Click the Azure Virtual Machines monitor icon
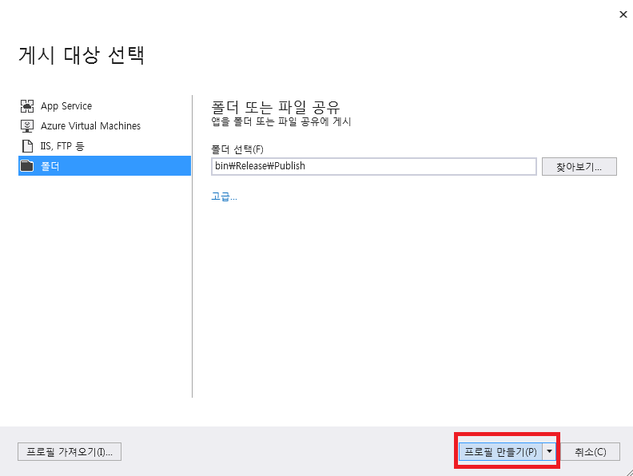Viewport: 633px width, 476px height. [27, 126]
